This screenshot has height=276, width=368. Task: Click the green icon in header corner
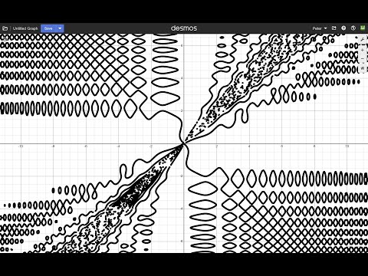(x=363, y=28)
